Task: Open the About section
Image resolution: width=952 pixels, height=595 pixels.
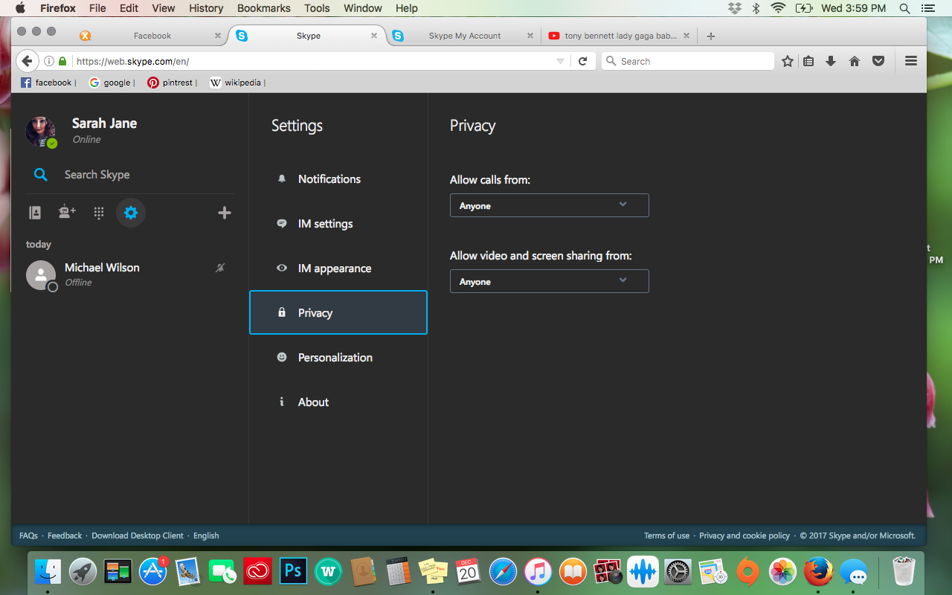Action: pos(338,402)
